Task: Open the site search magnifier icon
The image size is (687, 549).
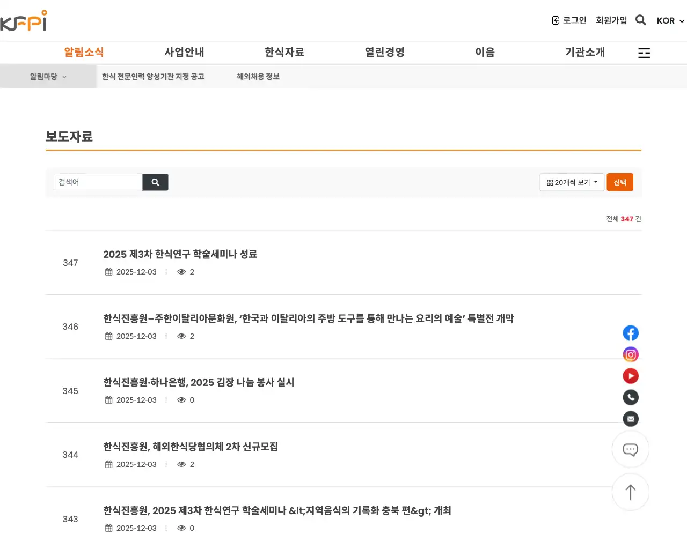Action: pos(641,20)
